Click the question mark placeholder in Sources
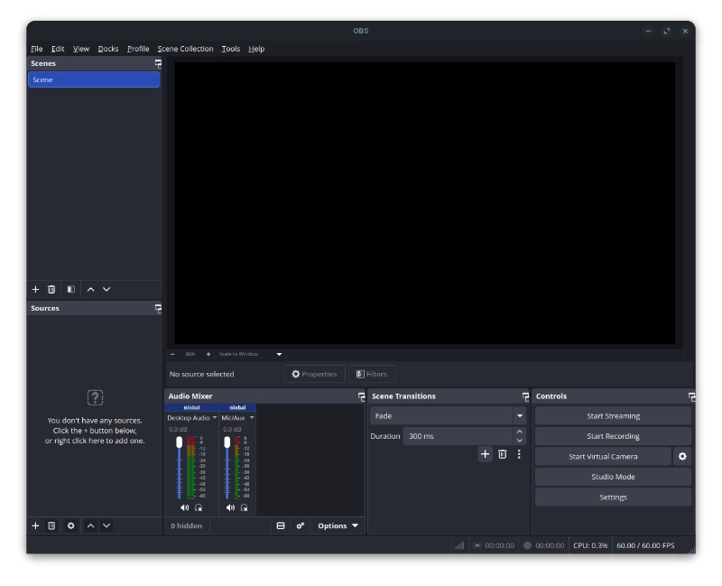The width and height of the screenshot is (722, 586). click(95, 397)
